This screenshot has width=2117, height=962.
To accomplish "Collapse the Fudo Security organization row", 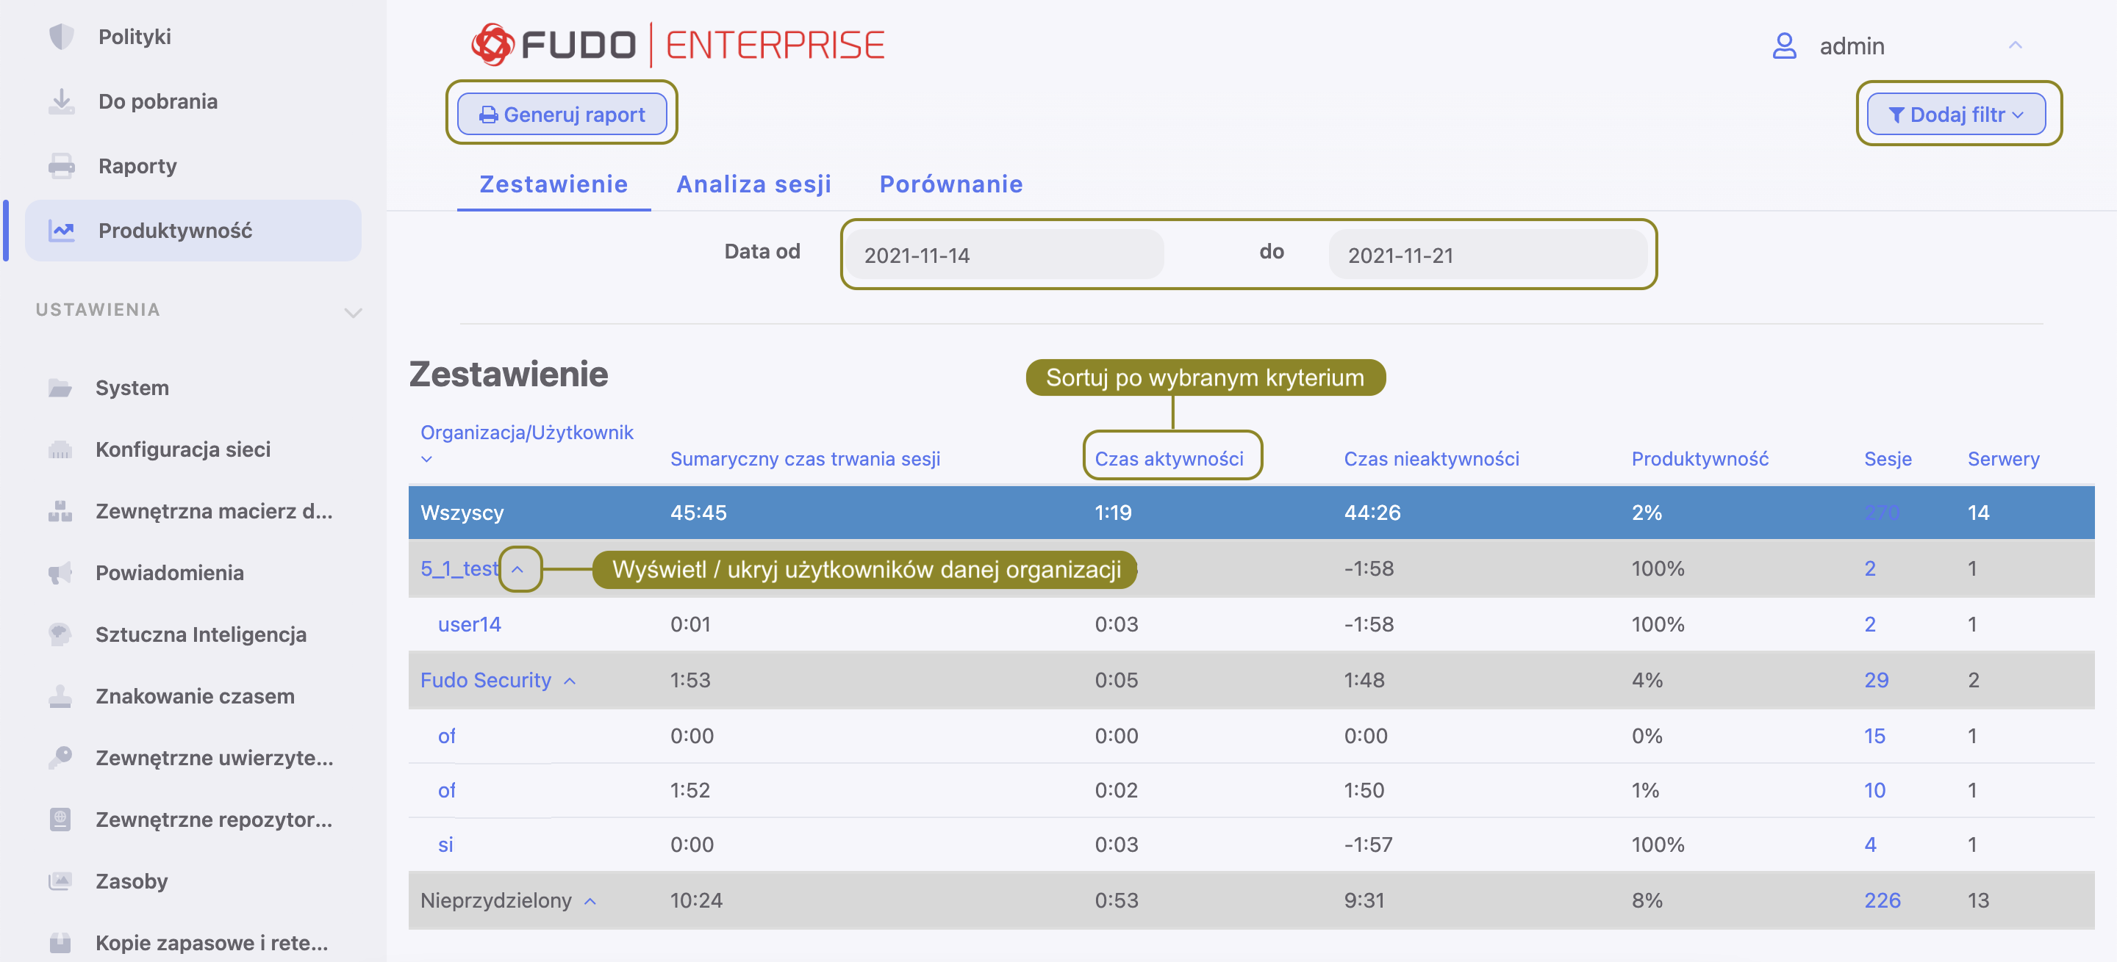I will coord(570,681).
